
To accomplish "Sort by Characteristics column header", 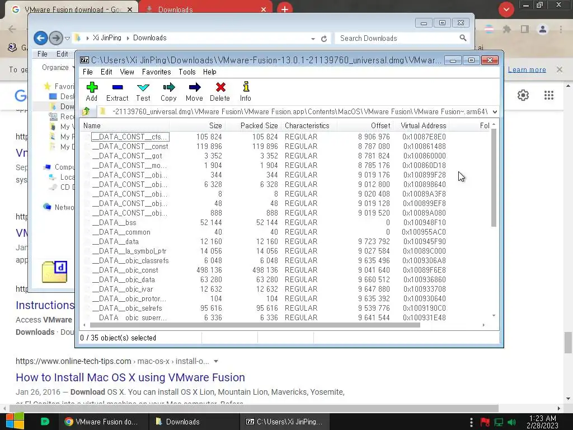I will tap(309, 125).
